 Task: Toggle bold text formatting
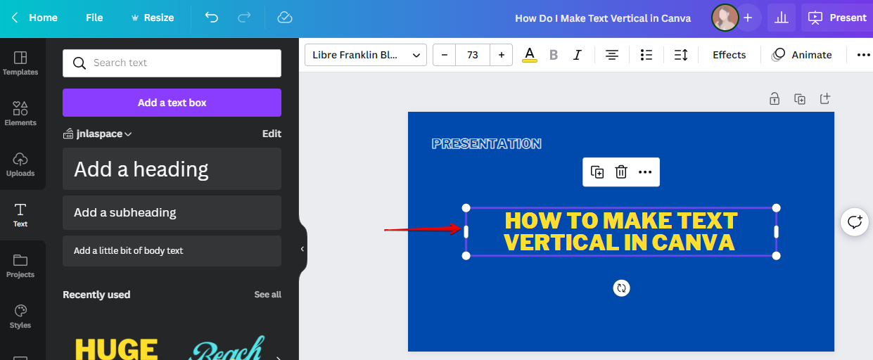(554, 55)
